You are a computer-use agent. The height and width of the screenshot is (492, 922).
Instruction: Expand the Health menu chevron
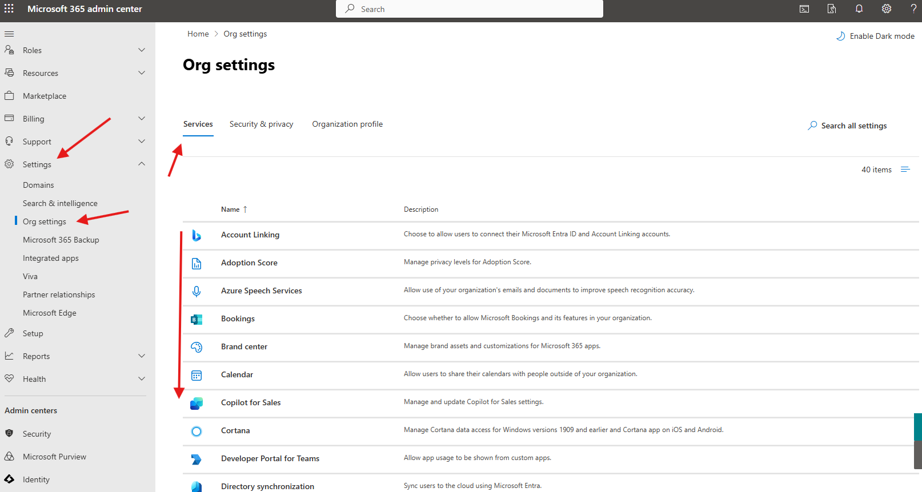142,379
